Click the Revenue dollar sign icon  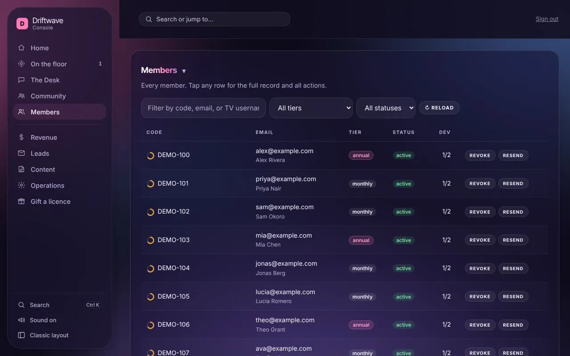pyautogui.click(x=21, y=137)
